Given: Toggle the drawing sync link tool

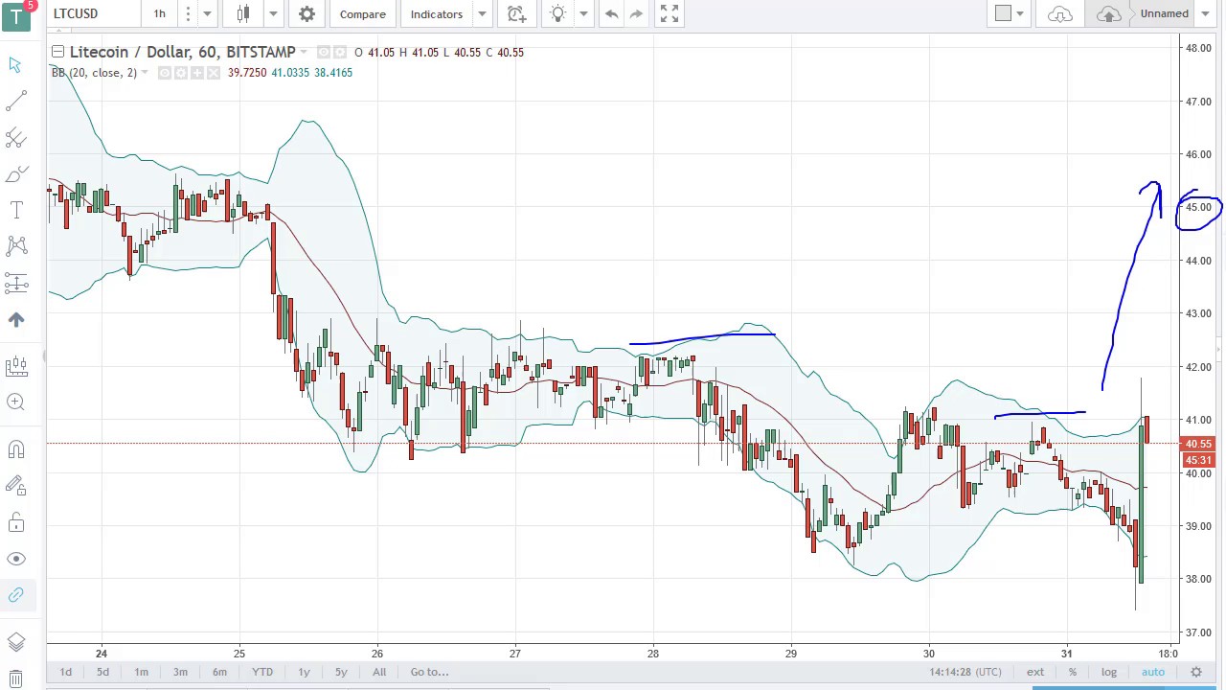Looking at the screenshot, I should pyautogui.click(x=15, y=595).
